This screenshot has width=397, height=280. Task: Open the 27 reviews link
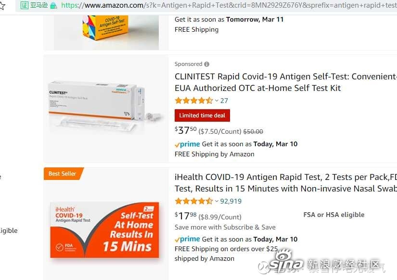tap(224, 101)
